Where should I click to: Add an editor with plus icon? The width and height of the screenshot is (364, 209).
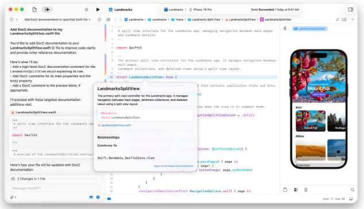353,20
